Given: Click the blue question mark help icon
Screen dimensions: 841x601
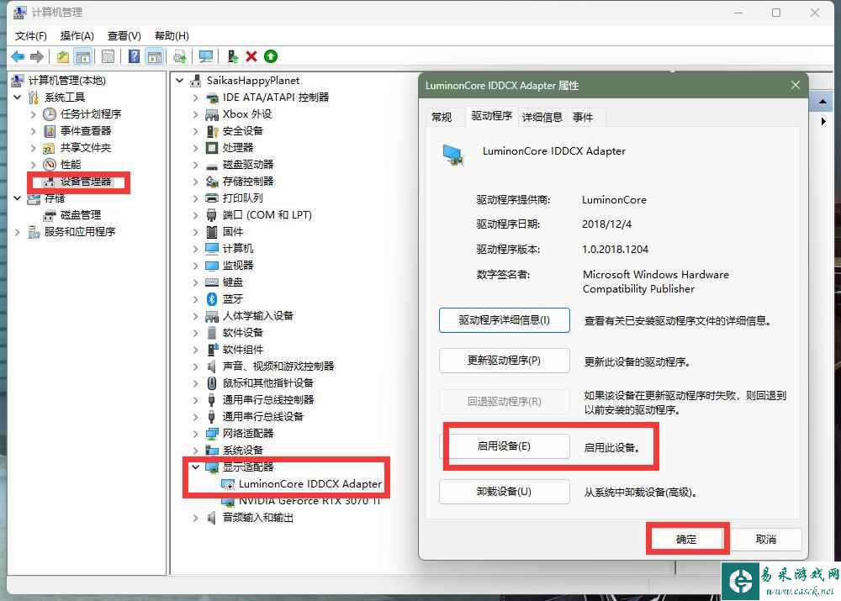Looking at the screenshot, I should click(x=134, y=56).
